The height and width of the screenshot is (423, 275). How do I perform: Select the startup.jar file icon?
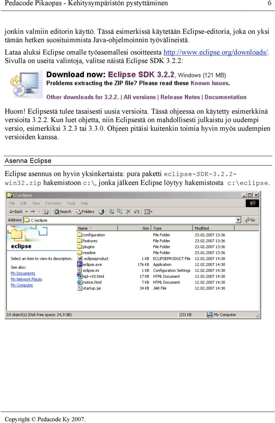[x=80, y=288]
